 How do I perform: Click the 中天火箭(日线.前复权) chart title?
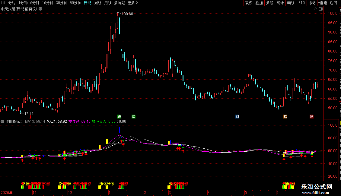click(x=19, y=9)
